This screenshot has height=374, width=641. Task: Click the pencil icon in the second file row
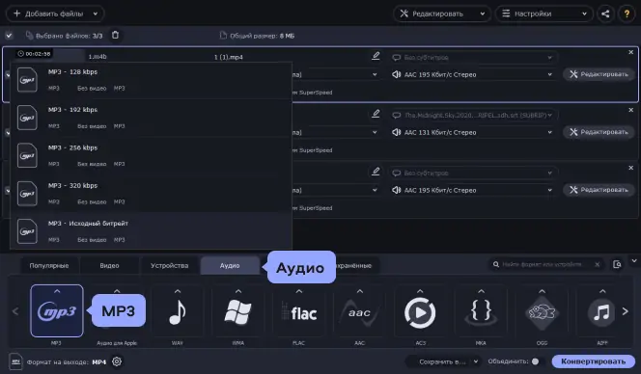376,114
